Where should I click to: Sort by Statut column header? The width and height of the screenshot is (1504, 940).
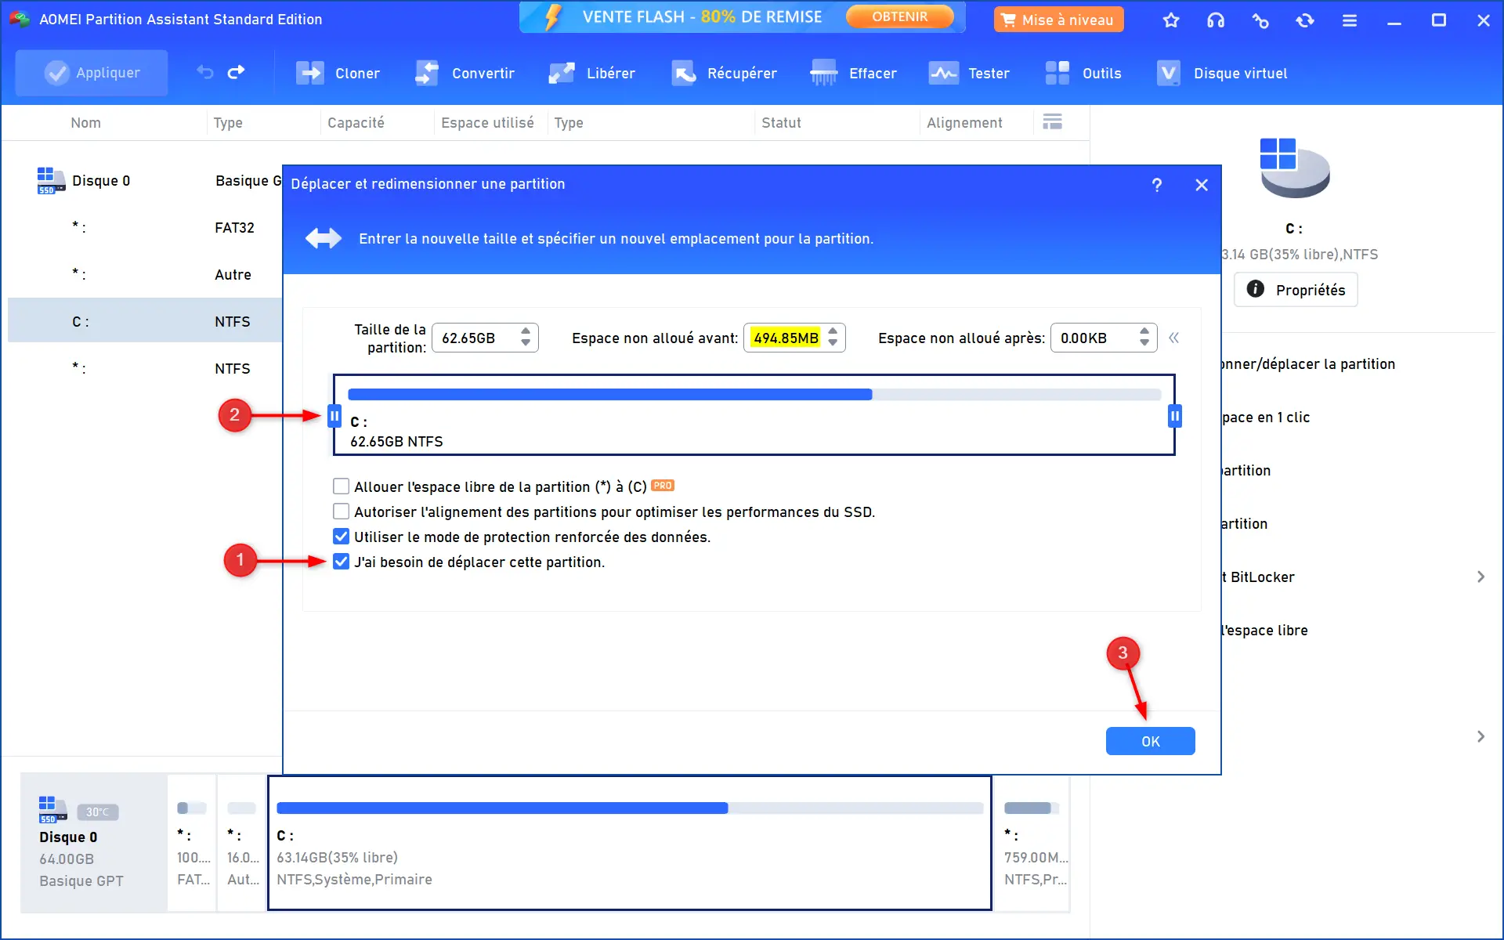point(781,122)
